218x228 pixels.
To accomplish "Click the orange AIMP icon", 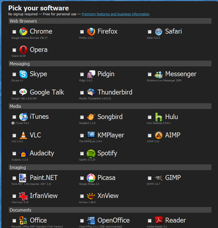I will coord(159,135).
